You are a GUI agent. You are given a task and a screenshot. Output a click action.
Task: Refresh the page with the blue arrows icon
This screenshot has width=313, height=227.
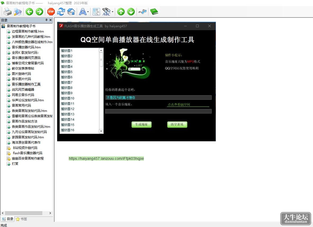61,12
